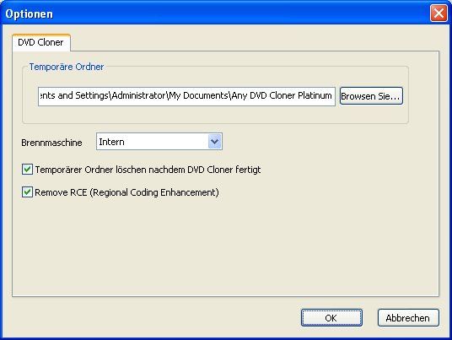Click the green checkmark beside Temporärer Ordner löschen
452x340 pixels.
click(x=27, y=170)
